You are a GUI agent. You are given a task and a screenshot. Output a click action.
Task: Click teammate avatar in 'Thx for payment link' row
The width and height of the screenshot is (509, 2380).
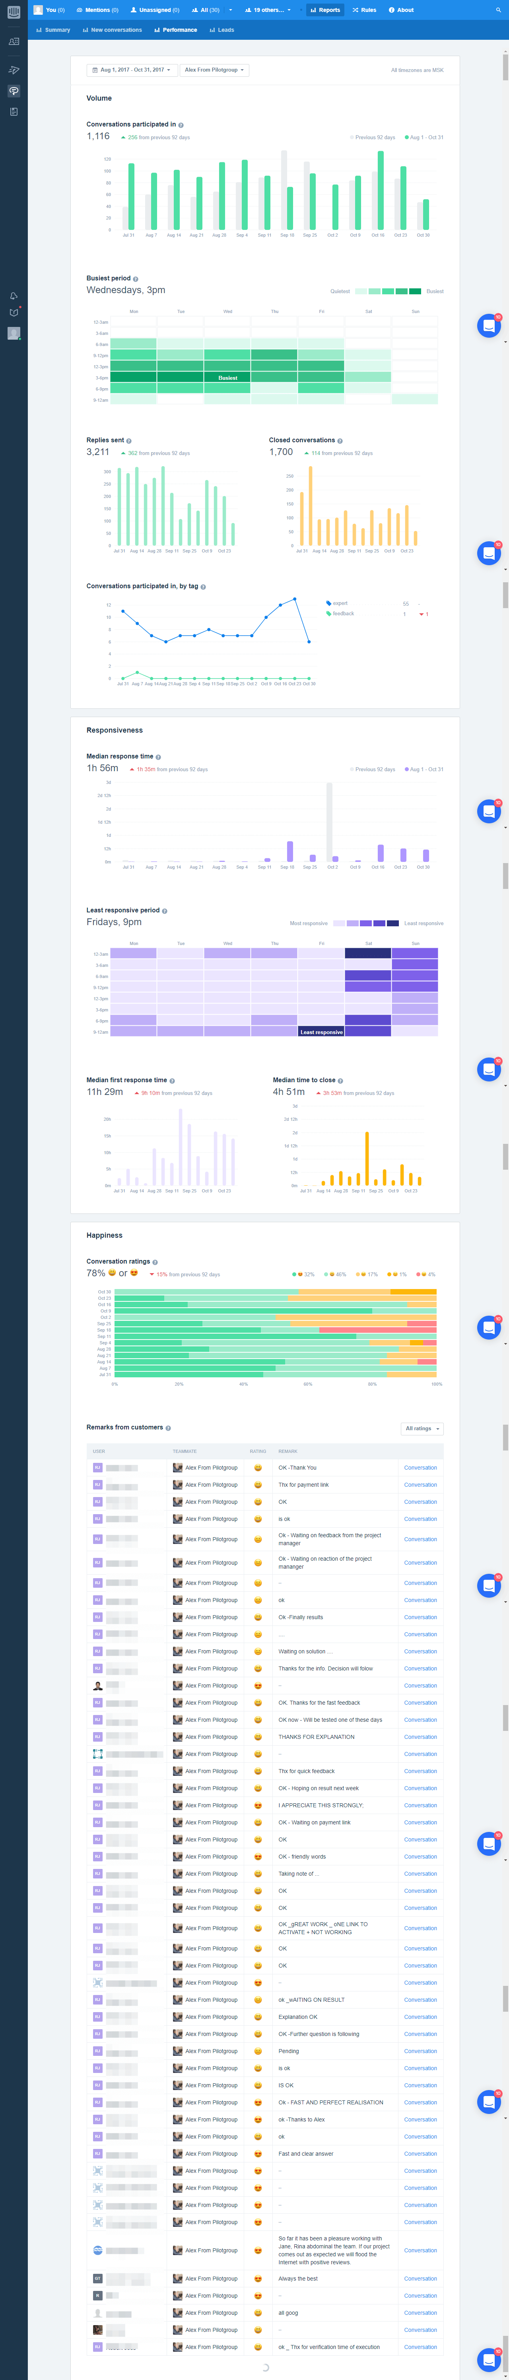177,1485
